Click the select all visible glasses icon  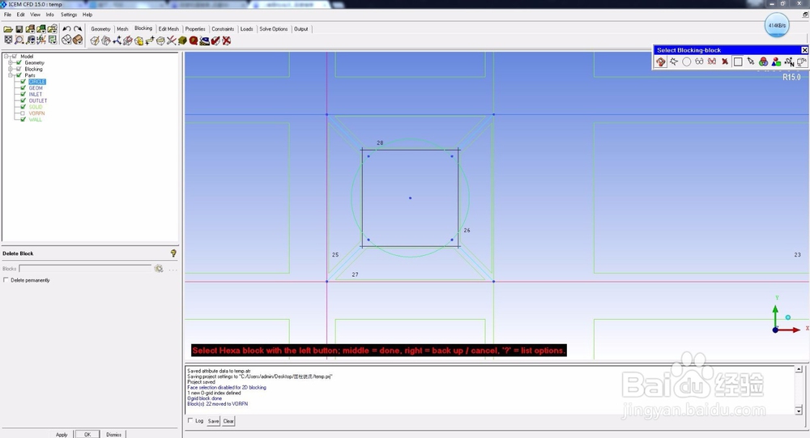tap(699, 62)
